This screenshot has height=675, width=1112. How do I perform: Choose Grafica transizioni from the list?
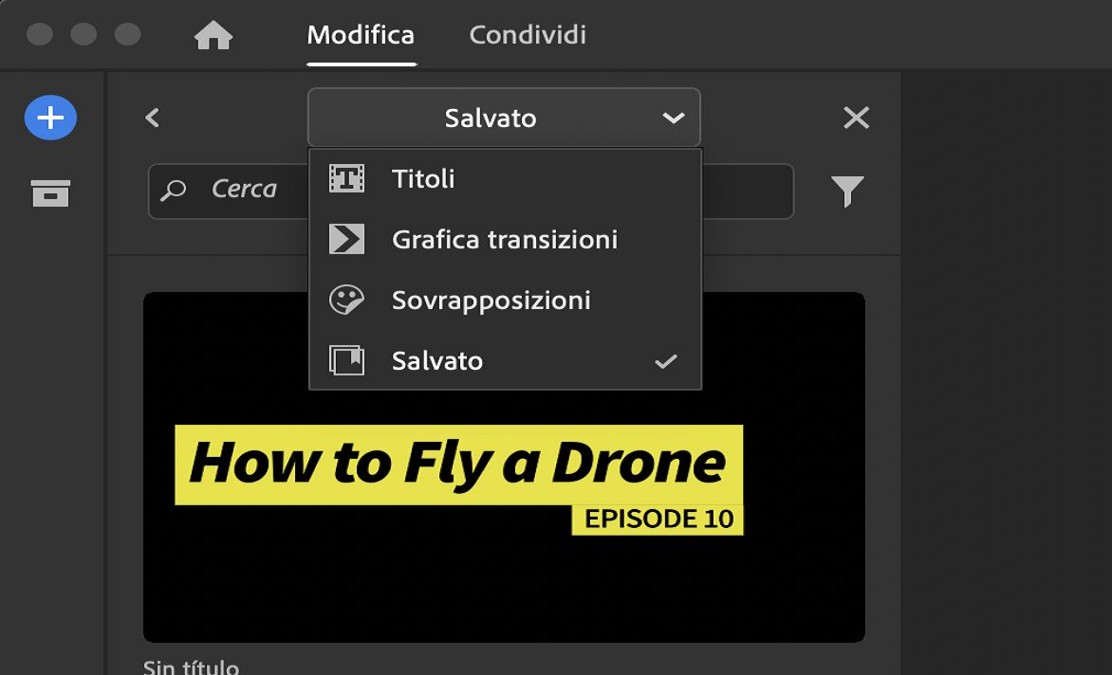point(505,240)
